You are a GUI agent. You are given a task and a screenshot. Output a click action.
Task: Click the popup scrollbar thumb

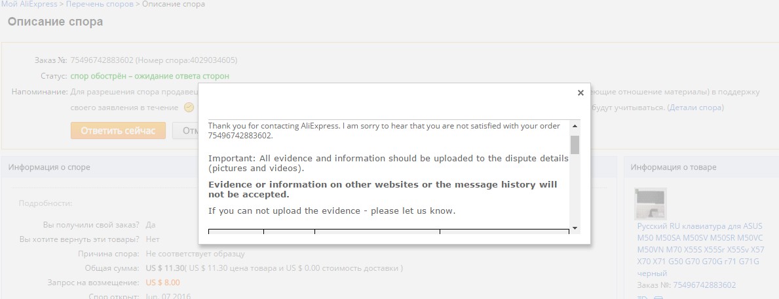575,144
